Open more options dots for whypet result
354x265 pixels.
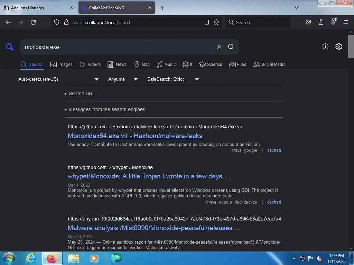262,202
